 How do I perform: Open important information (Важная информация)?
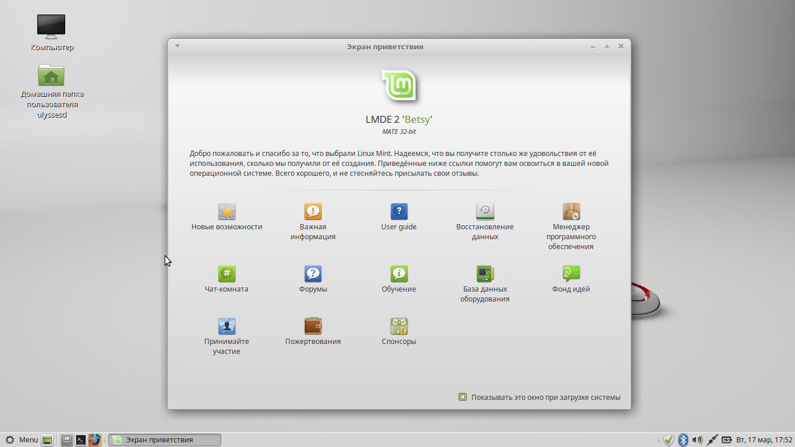(x=313, y=212)
